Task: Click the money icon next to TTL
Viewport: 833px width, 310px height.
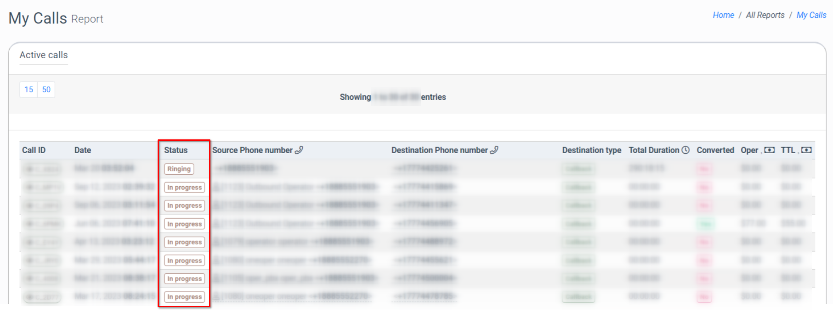Action: (806, 150)
